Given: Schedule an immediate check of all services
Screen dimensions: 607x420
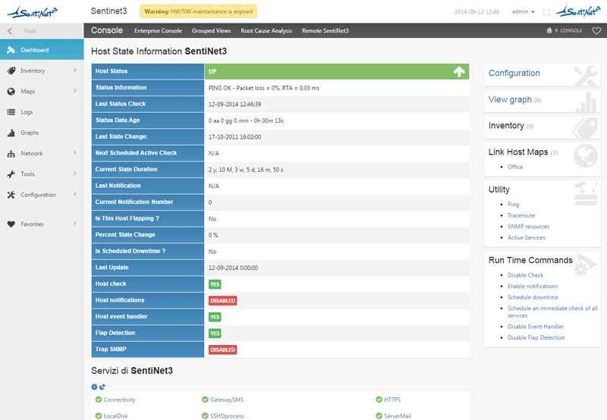Looking at the screenshot, I should [x=552, y=312].
